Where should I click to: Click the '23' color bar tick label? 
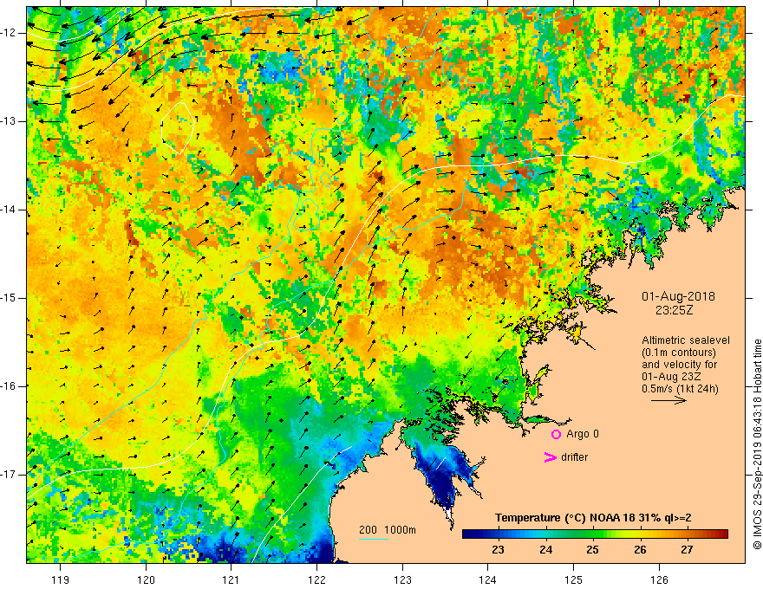point(498,550)
